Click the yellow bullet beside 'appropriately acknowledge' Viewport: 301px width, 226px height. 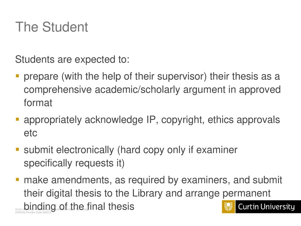(x=17, y=119)
